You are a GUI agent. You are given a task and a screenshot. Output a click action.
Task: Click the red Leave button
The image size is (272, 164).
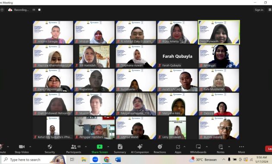pos(269,149)
